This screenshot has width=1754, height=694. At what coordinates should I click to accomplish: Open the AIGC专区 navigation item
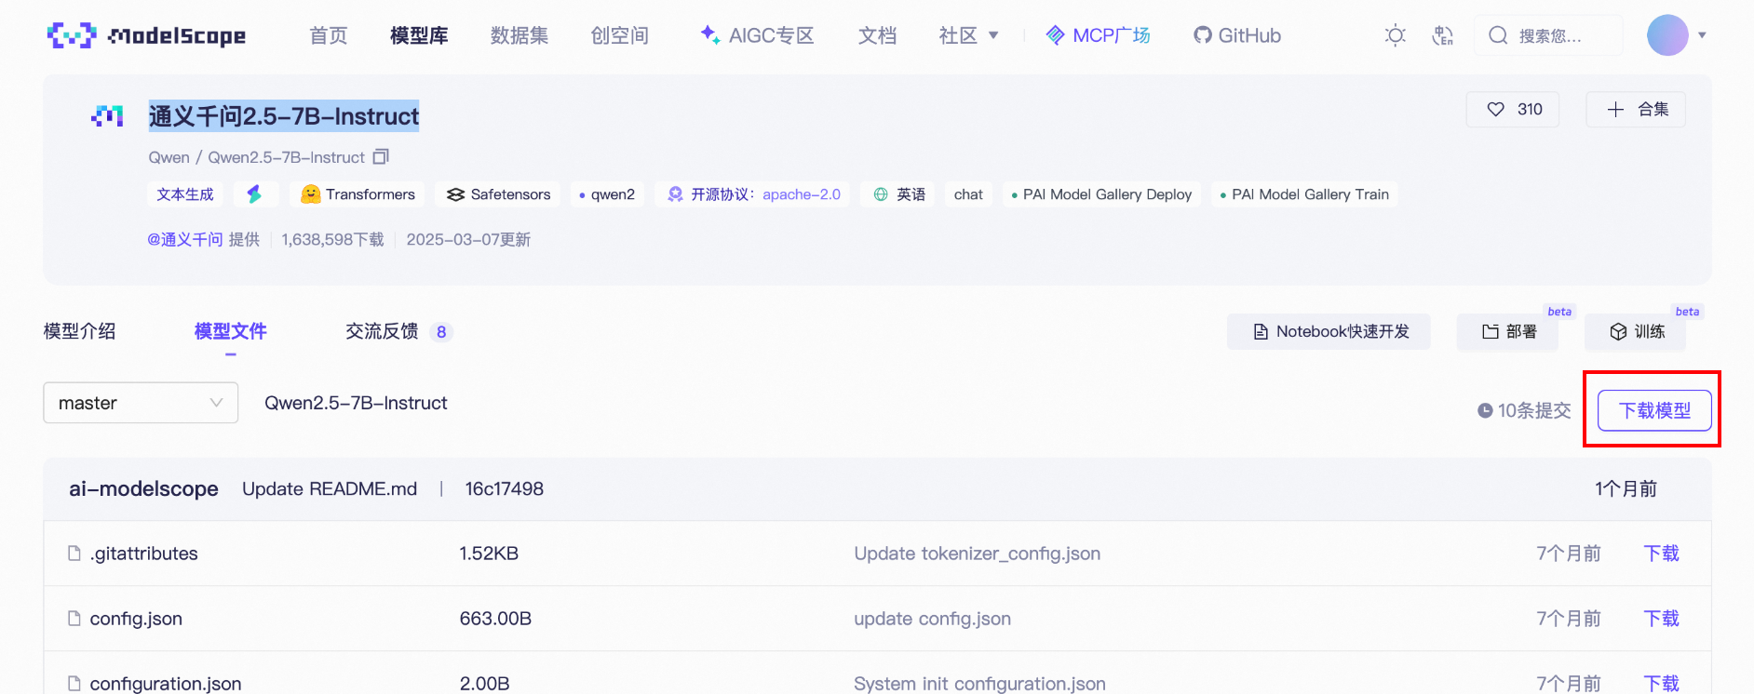click(757, 35)
